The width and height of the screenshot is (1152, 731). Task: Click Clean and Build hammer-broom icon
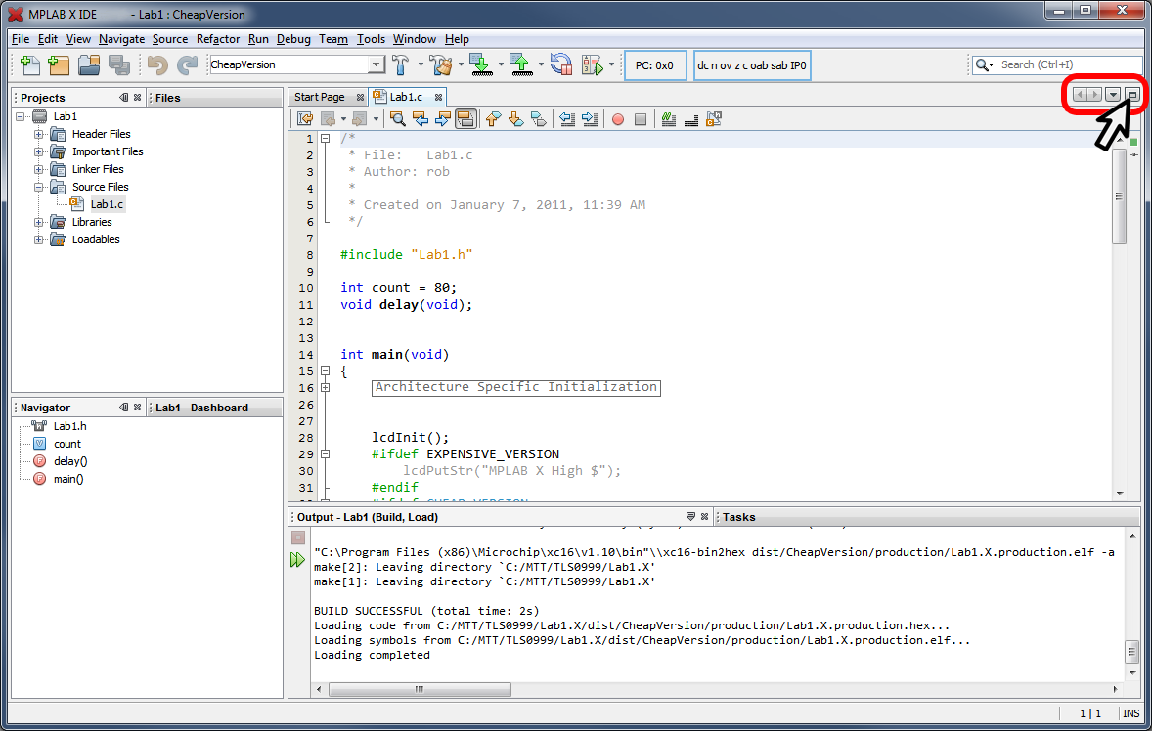point(441,65)
